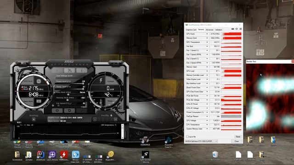Enable the Log to file checkbox
Image resolution: width=294 pixels, height=165 pixels.
tap(187, 137)
